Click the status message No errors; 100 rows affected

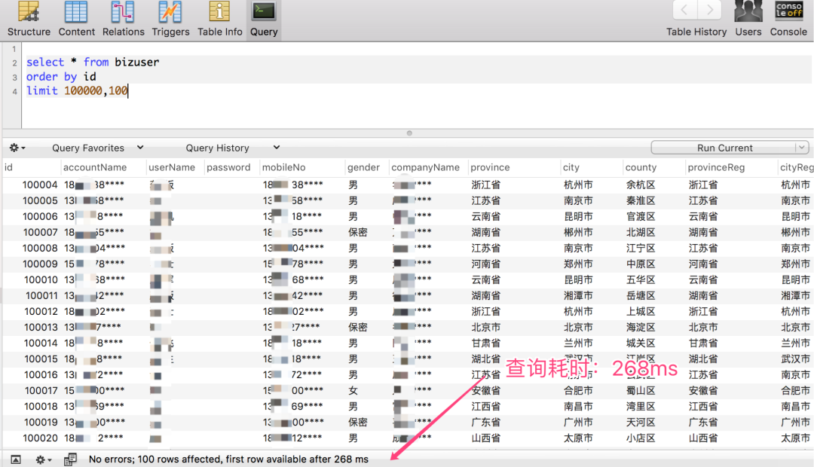tap(228, 459)
